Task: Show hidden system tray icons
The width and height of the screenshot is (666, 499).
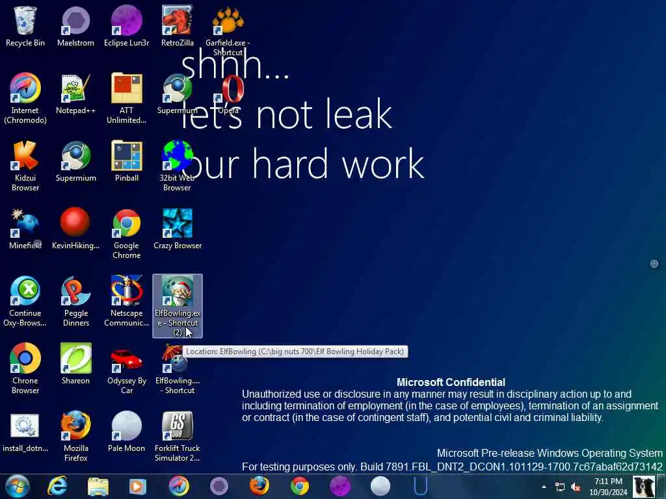Action: [544, 487]
